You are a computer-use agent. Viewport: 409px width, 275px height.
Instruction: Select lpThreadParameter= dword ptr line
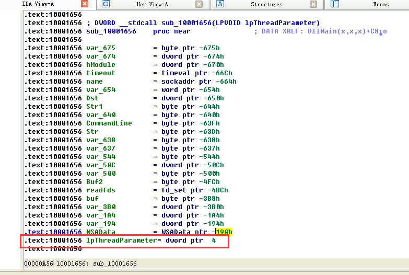coord(125,240)
